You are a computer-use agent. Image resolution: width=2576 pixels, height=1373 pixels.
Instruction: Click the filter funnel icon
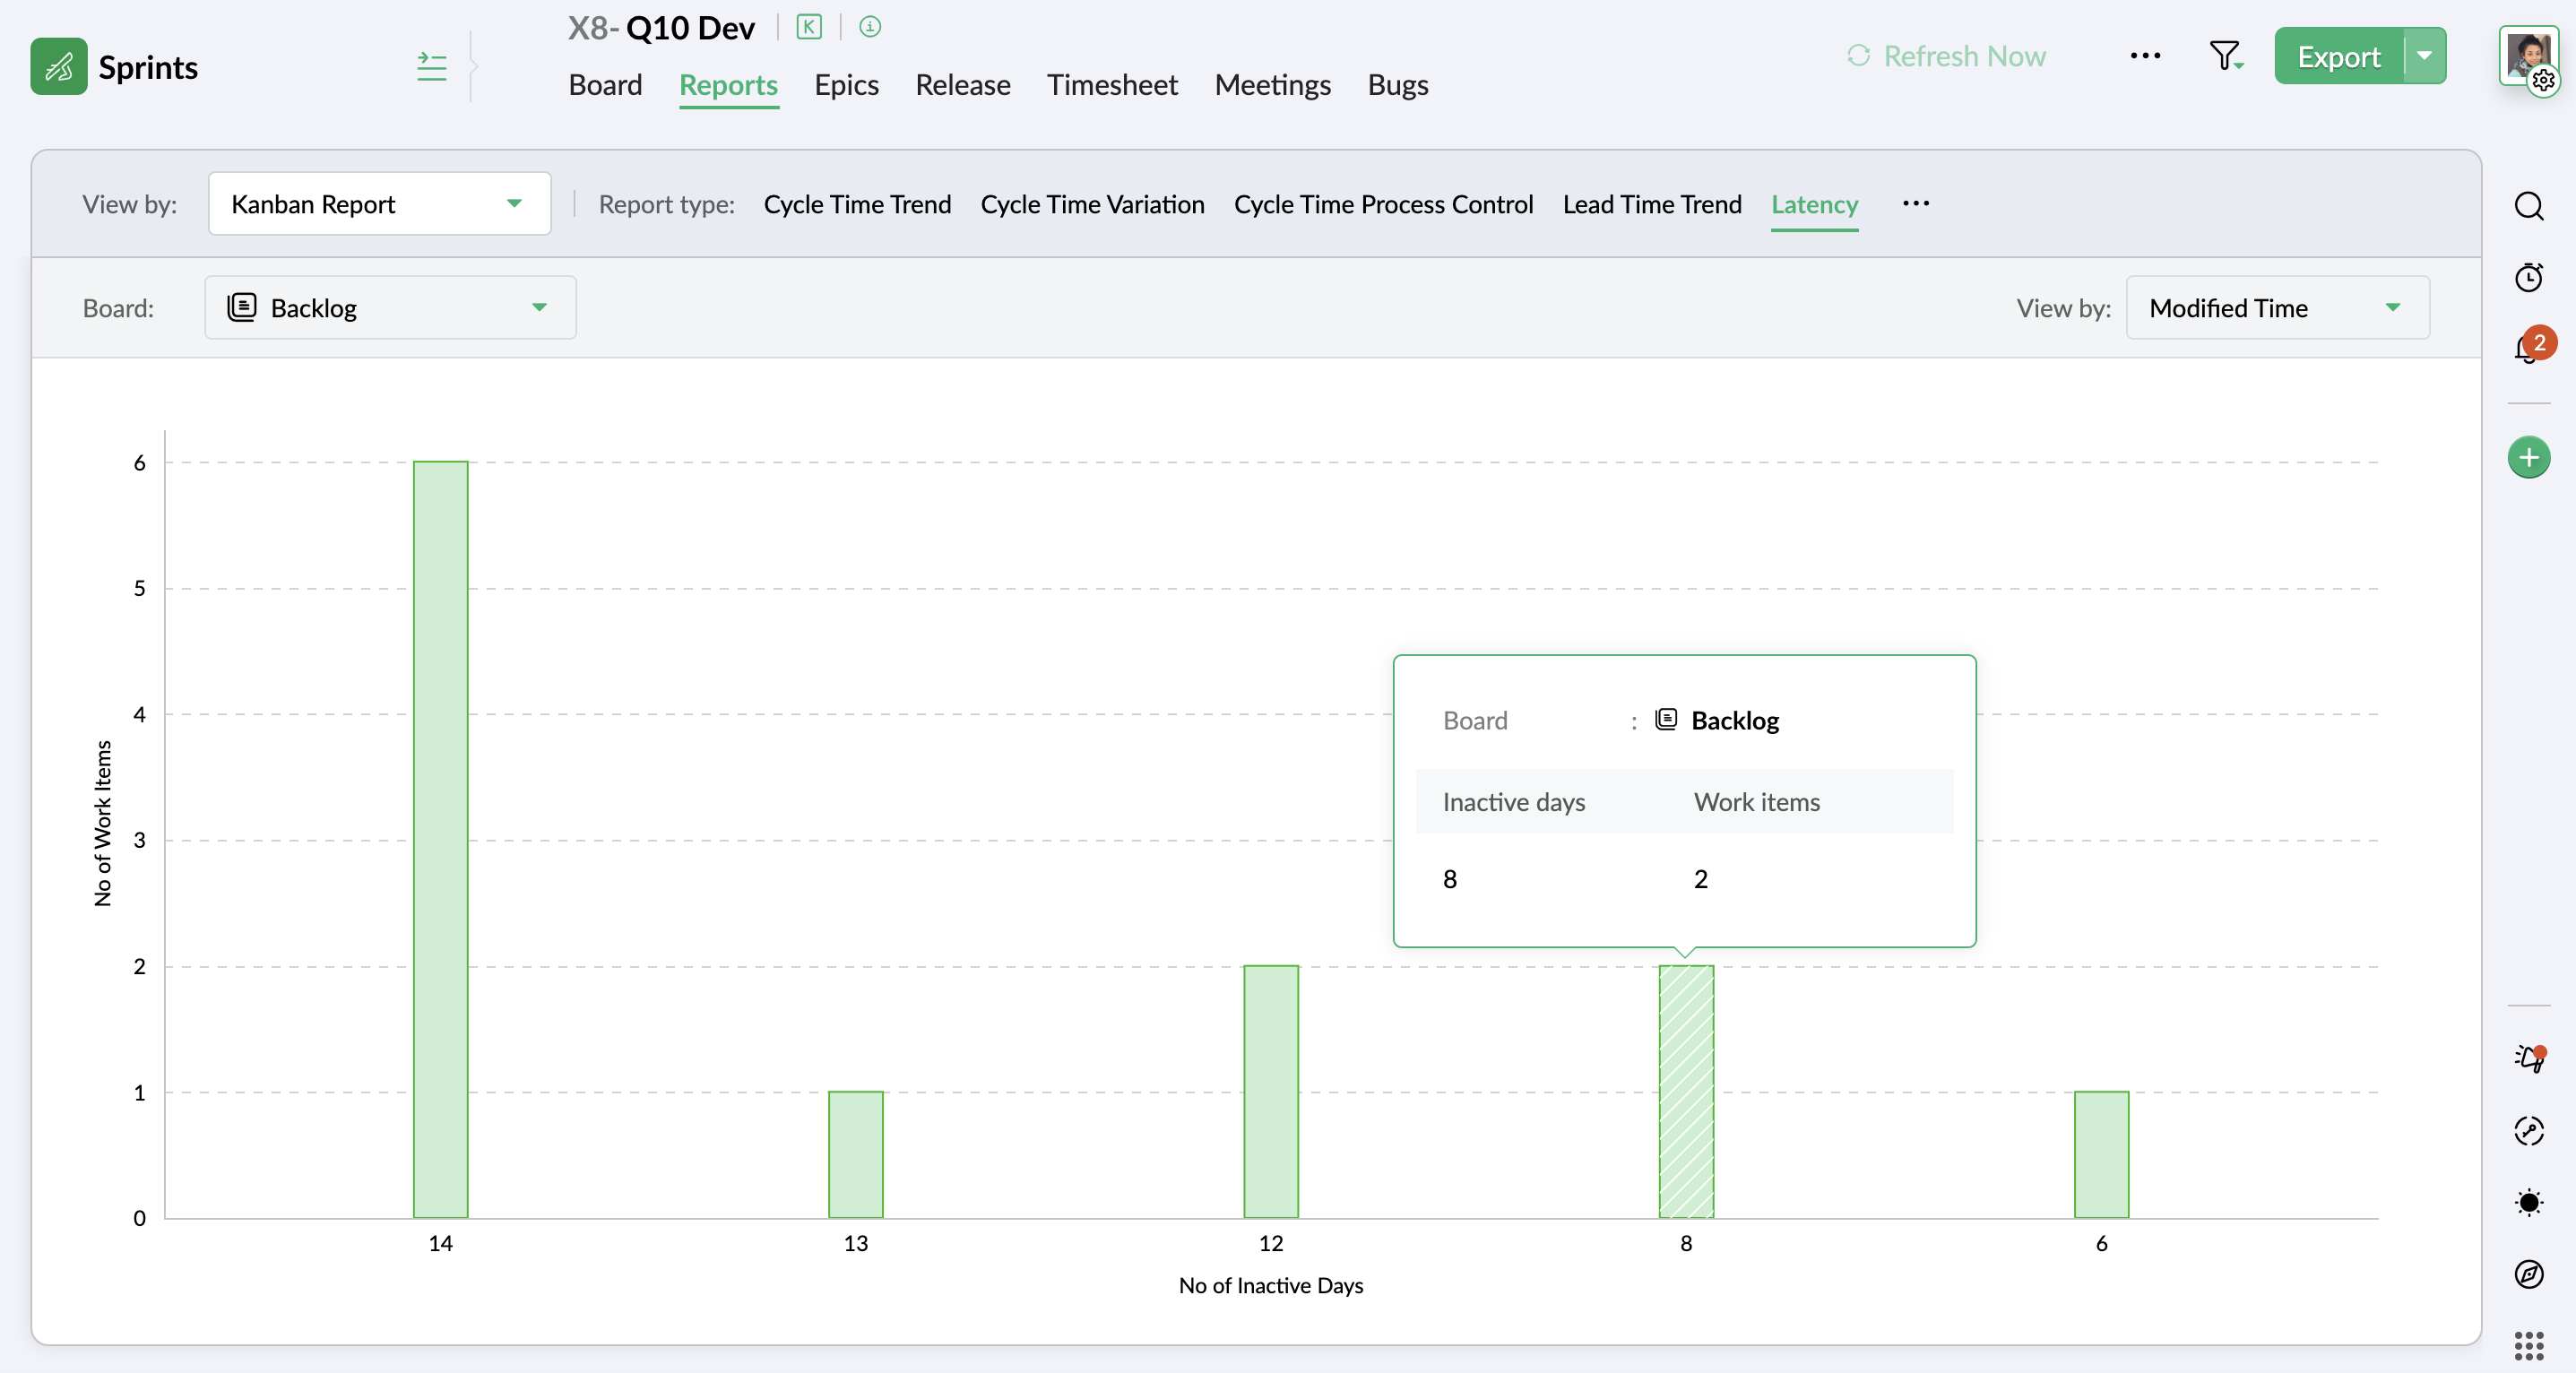[x=2224, y=56]
